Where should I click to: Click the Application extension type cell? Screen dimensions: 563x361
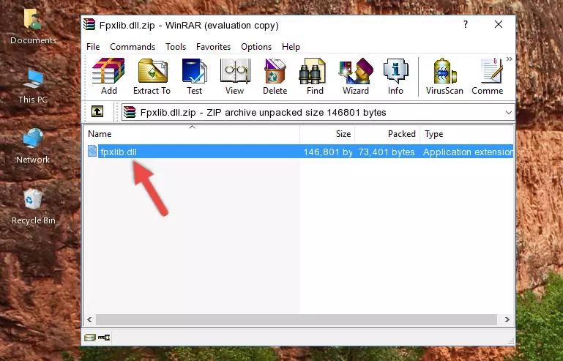click(469, 152)
